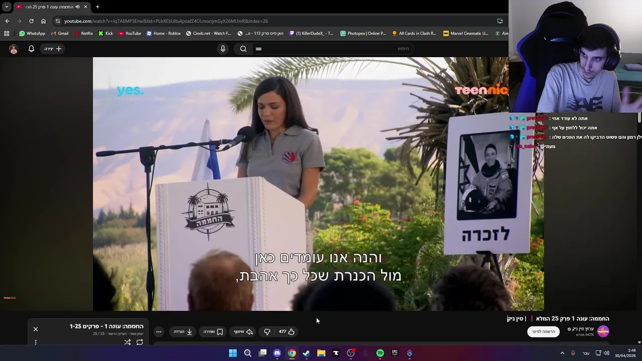Open Epic Games Launcher from the taskbar

(x=395, y=353)
